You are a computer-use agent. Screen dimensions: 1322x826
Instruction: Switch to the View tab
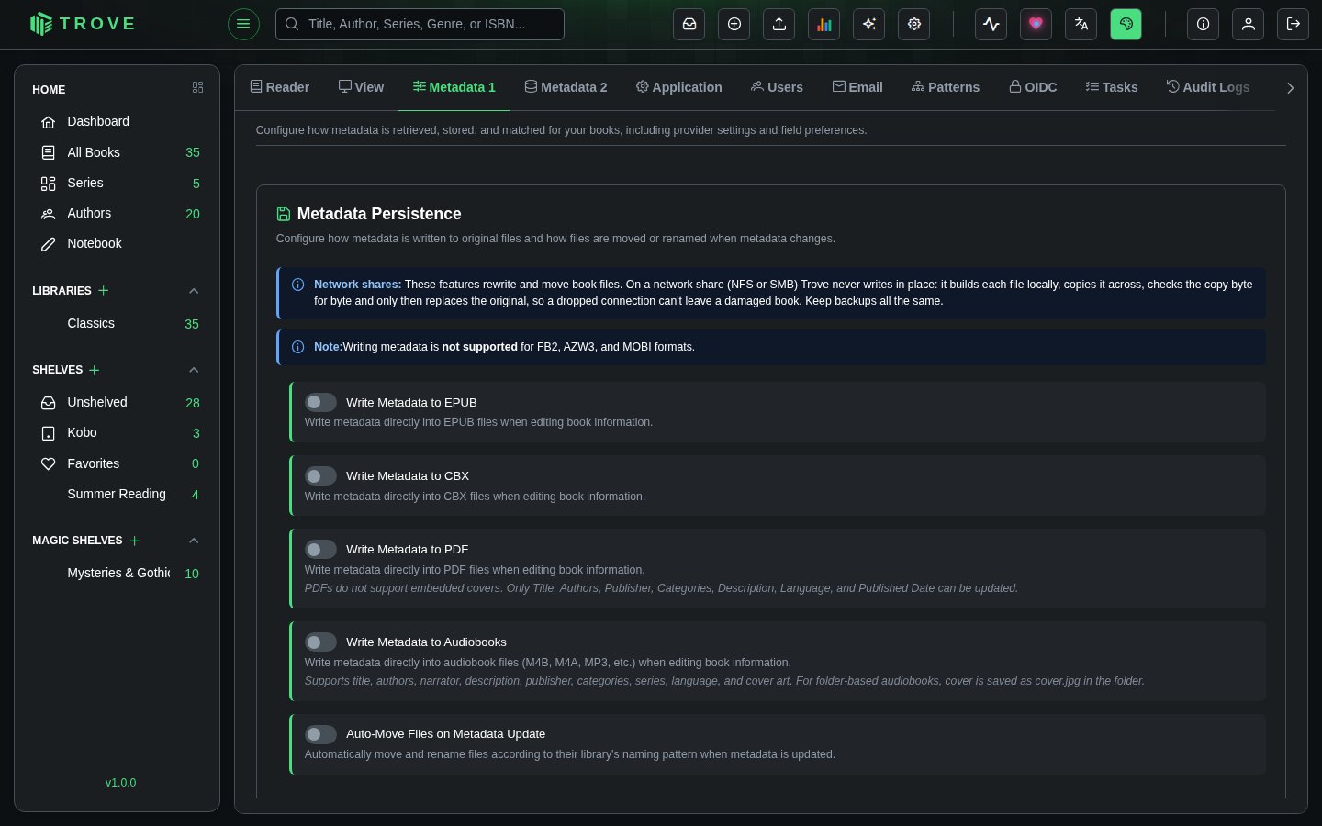361,87
